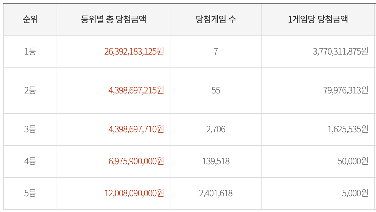Select the 79,976,313원 per-game prize
The width and height of the screenshot is (376, 212).
click(x=346, y=91)
